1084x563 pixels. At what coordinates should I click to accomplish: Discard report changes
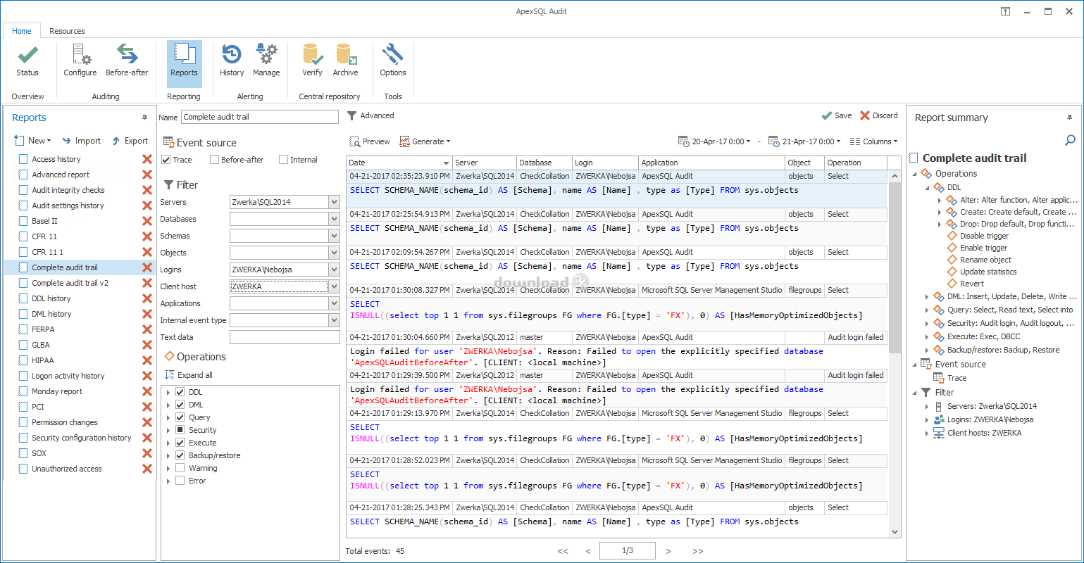(x=878, y=115)
